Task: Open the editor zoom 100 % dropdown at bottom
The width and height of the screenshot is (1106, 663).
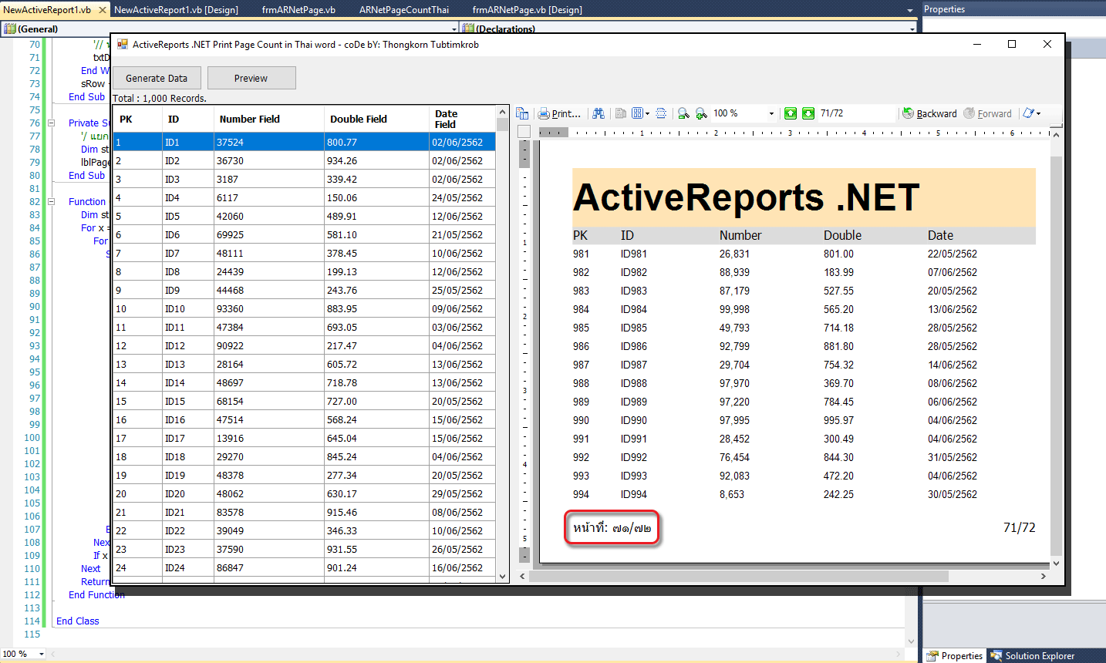Action: pos(42,654)
